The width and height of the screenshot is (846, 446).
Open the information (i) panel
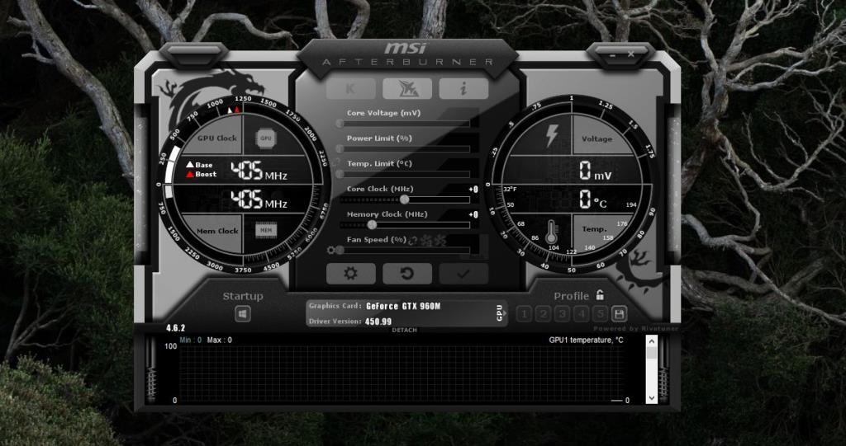pos(463,88)
